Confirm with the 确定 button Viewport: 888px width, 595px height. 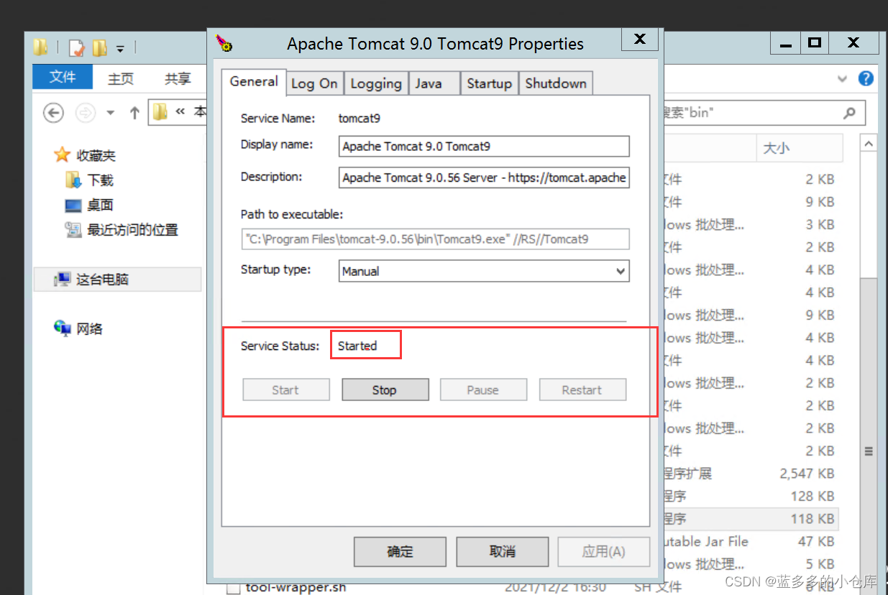tap(400, 551)
